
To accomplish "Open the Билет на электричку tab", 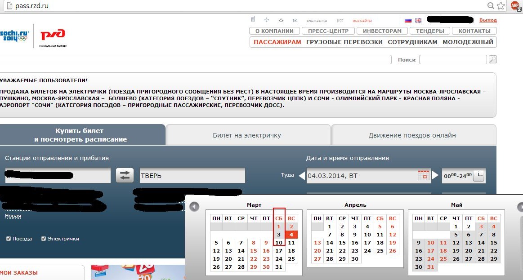I will [247, 135].
